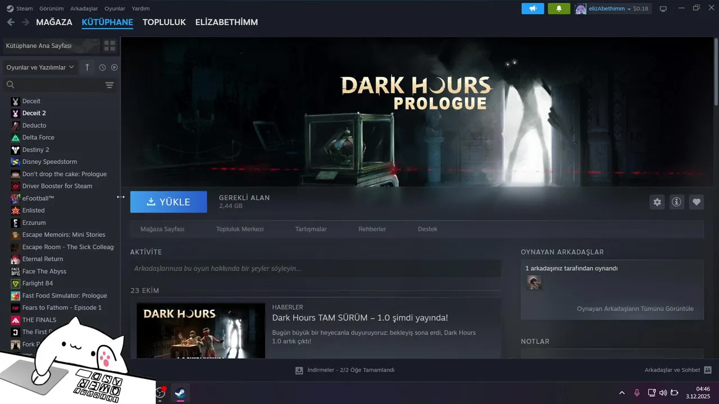Select Eternal Return in library list
The height and width of the screenshot is (404, 719).
tap(43, 259)
